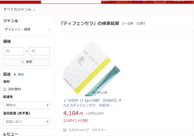The width and height of the screenshot is (194, 136).
Task: Click the music note icon in product title
Action: (65, 100)
